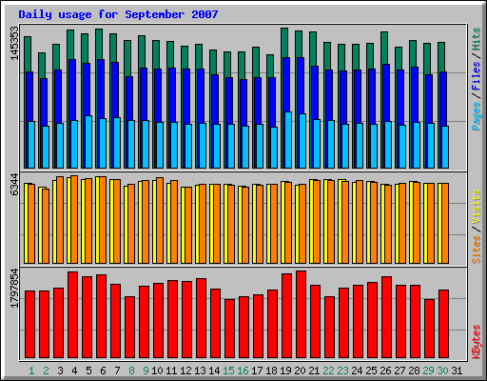Click day label 23 on x-axis
Screen dimensions: 487x381
click(x=342, y=371)
